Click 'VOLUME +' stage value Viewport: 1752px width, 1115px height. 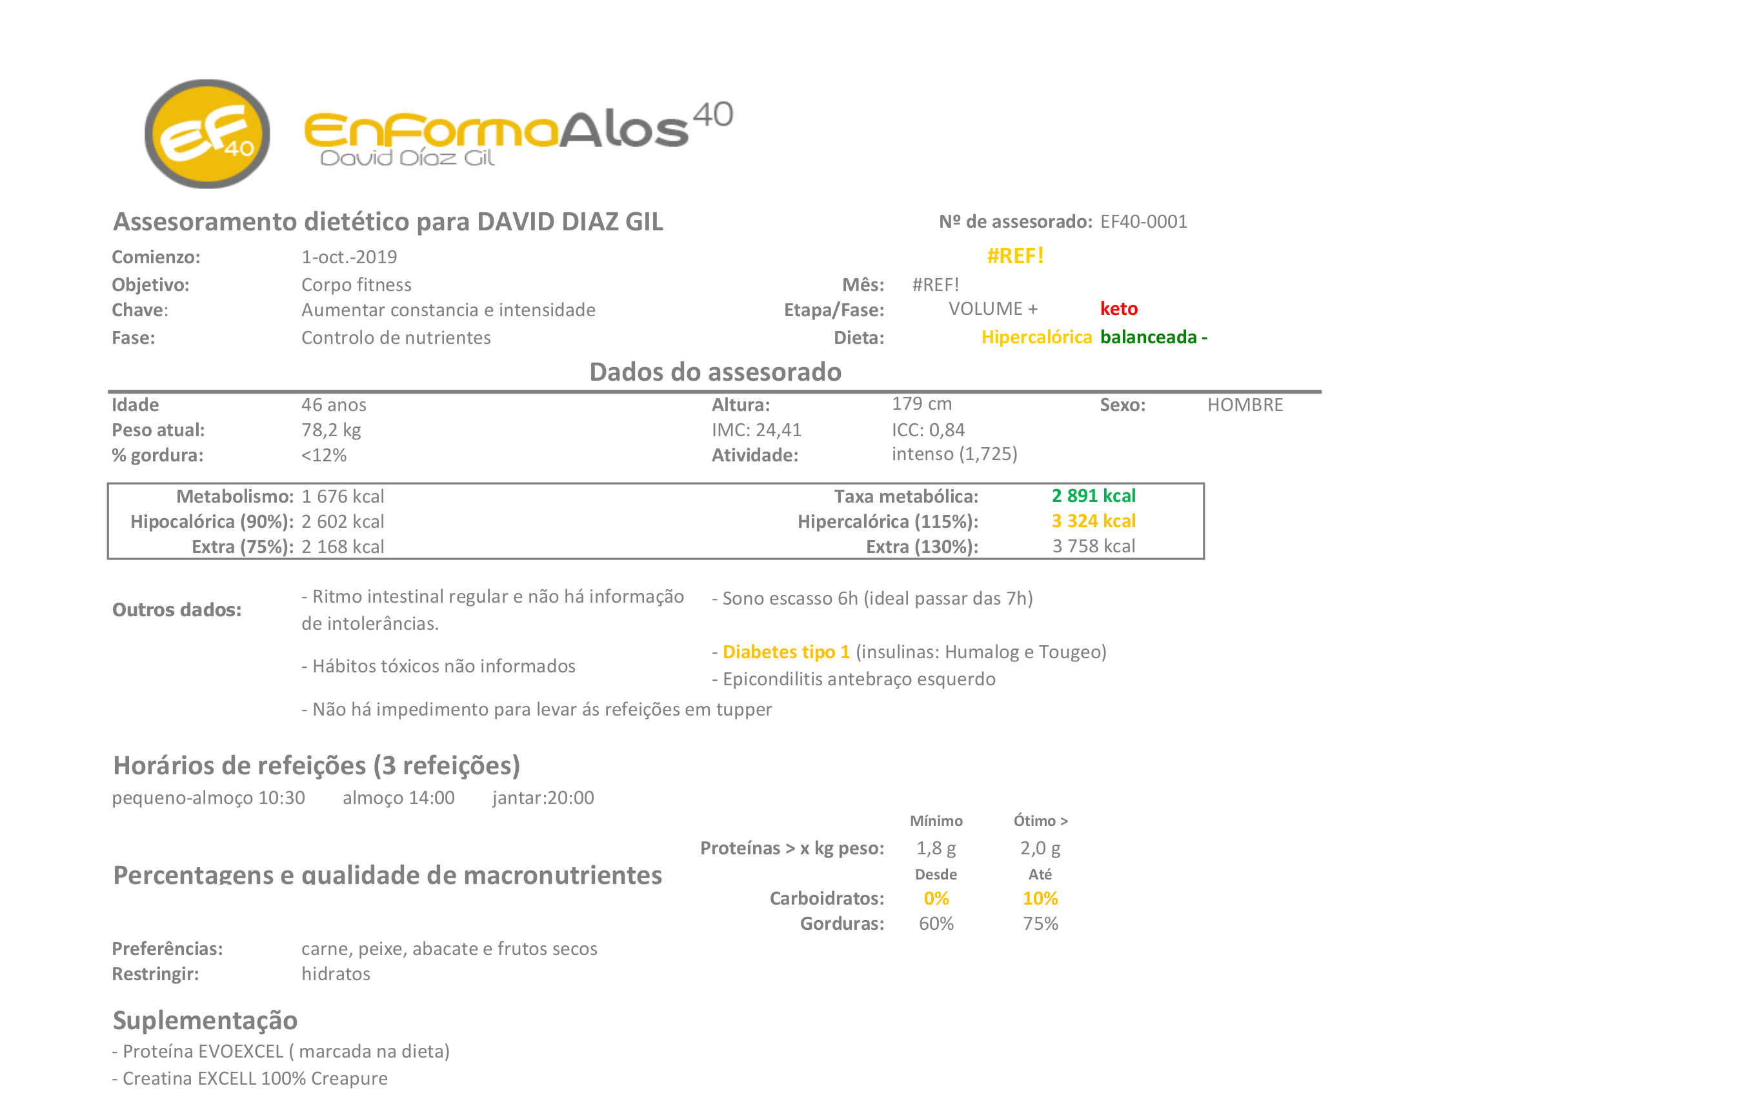tap(993, 308)
